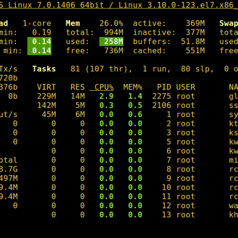Select PID 2275 in process list

[x=162, y=96]
